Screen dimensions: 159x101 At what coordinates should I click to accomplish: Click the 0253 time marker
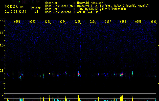coord(48,22)
